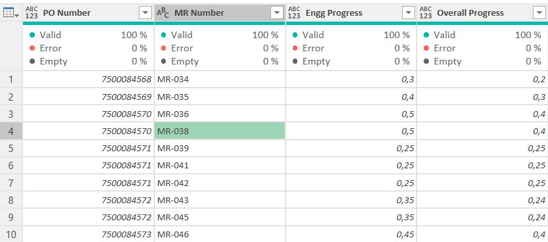Click the PO Number cell beside MR-036
The height and width of the screenshot is (242, 548).
(x=88, y=114)
